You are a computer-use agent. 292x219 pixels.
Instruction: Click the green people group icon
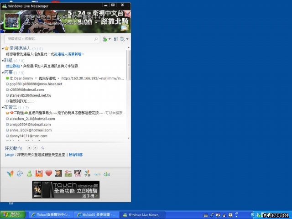pyautogui.click(x=107, y=174)
